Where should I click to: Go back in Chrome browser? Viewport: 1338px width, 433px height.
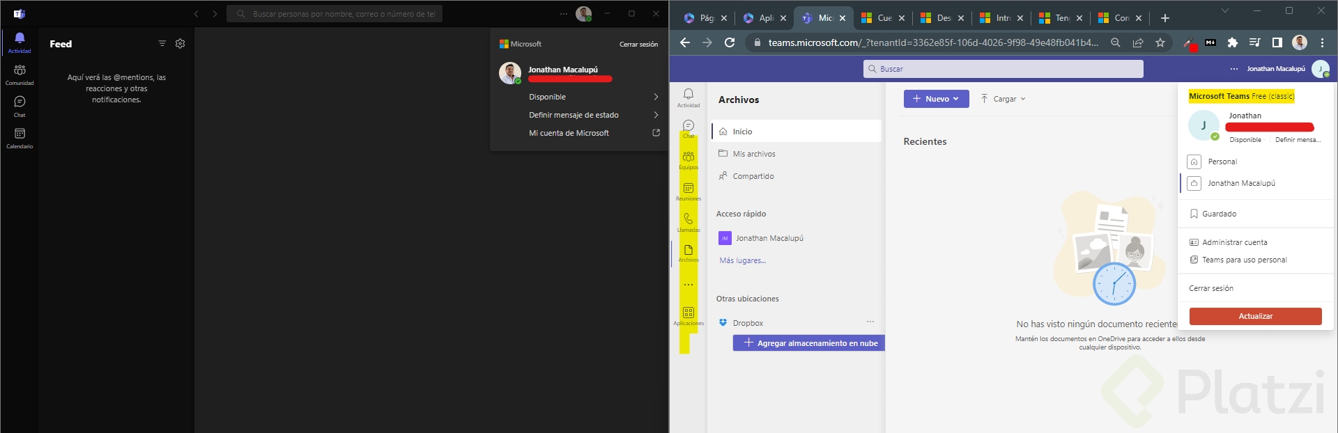tap(685, 42)
